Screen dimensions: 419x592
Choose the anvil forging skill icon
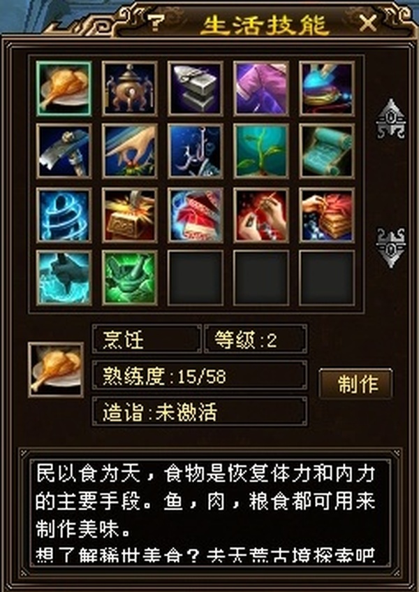[x=196, y=89]
